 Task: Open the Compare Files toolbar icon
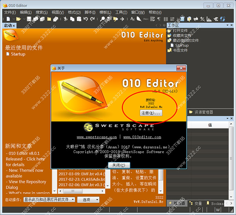189,19
